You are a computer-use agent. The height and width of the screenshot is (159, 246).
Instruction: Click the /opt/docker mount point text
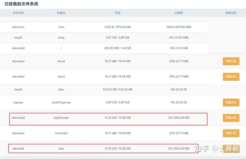point(61,118)
